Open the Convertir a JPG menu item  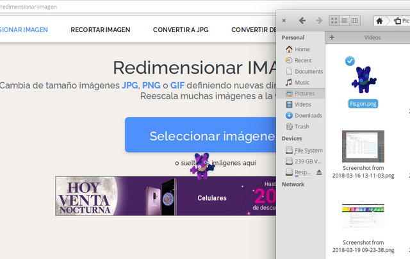coord(181,30)
